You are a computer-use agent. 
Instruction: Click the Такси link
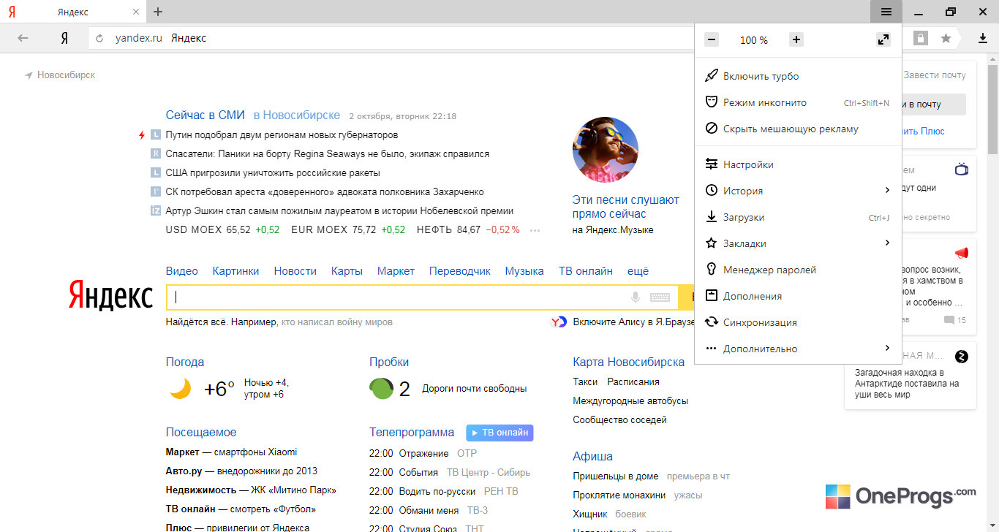[x=585, y=381]
